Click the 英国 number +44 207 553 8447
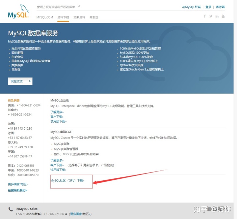Image resolution: width=237 pixels, height=219 pixels. click(x=20, y=156)
